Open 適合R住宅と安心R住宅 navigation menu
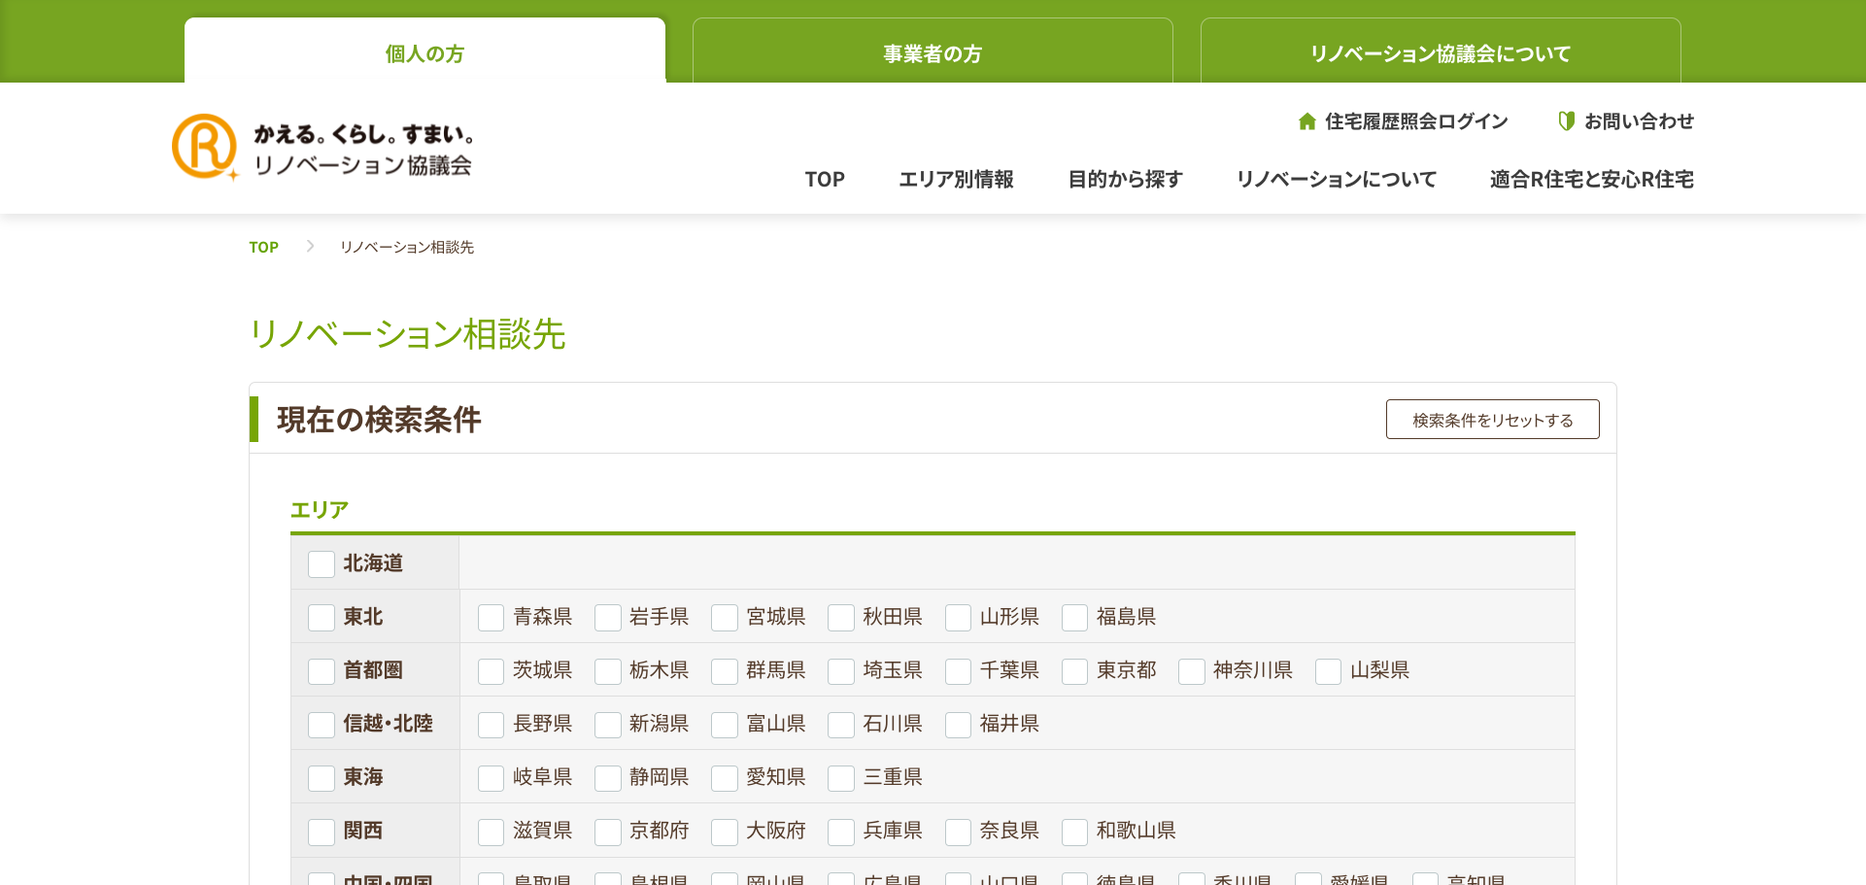Screen dimensions: 1866x885 pyautogui.click(x=1592, y=180)
